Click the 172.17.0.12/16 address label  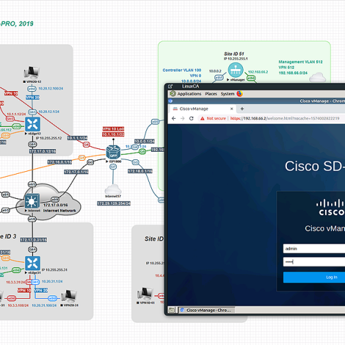point(43,151)
